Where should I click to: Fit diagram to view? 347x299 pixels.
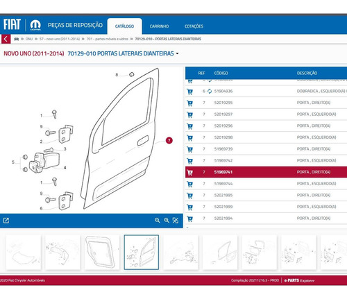coord(176,221)
